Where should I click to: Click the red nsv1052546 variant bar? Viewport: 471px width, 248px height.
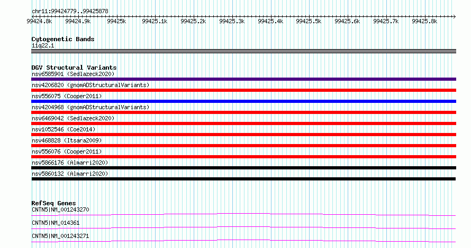[243, 135]
